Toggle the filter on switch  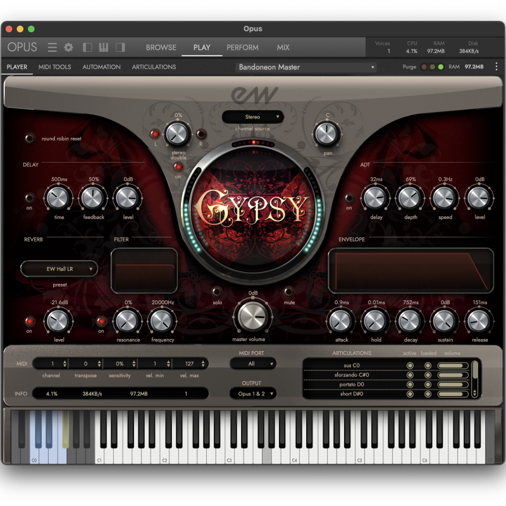(x=101, y=321)
